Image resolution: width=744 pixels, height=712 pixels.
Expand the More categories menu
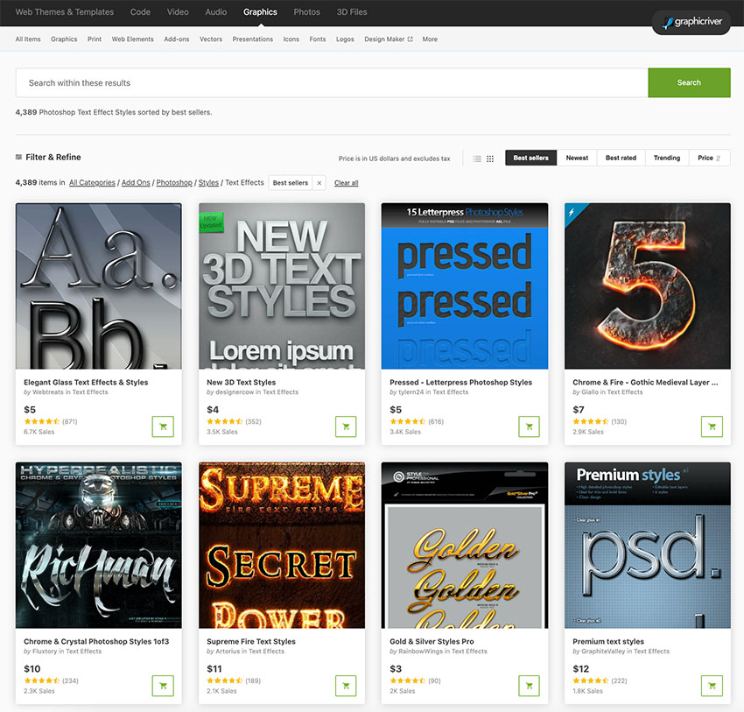click(429, 39)
